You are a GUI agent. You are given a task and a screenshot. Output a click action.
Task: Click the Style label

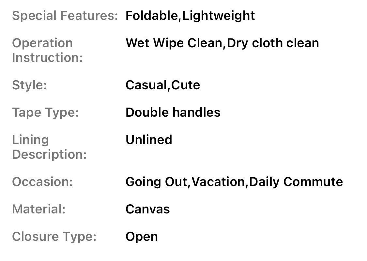coord(29,85)
